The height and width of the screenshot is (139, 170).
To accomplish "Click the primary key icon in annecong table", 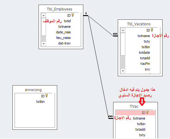I will [47, 95].
